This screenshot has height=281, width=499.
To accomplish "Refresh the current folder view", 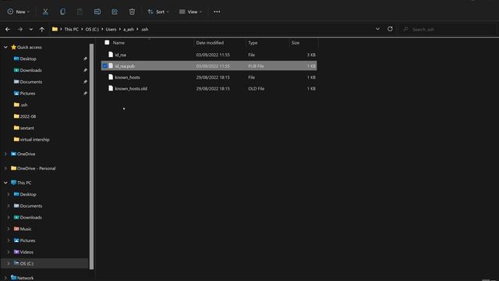I will tap(390, 29).
